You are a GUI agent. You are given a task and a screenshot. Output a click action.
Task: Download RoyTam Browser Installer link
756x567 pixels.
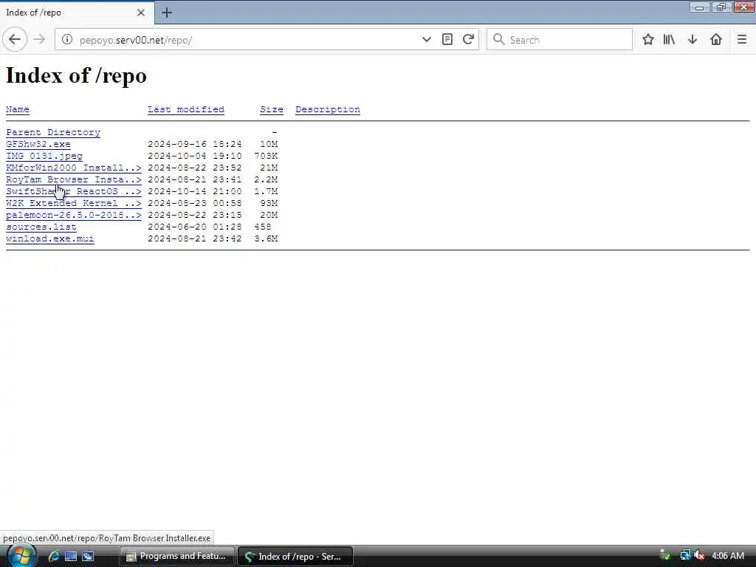(x=74, y=179)
